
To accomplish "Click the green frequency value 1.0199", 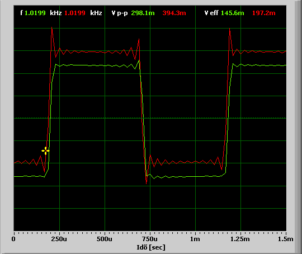I will tap(35, 13).
